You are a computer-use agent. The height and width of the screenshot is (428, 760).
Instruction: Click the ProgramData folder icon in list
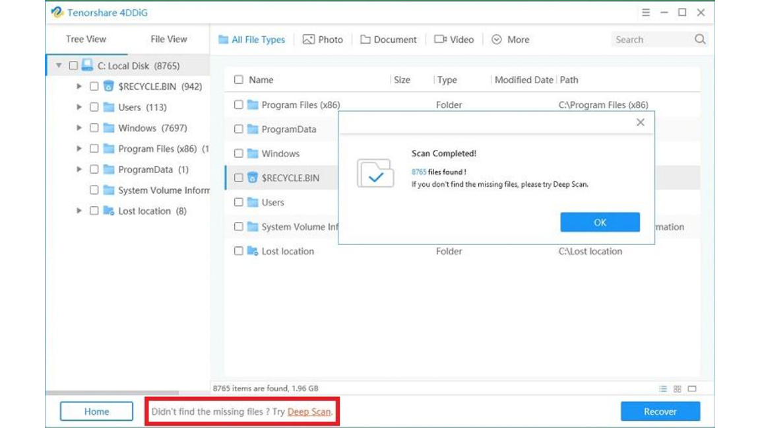click(x=253, y=129)
